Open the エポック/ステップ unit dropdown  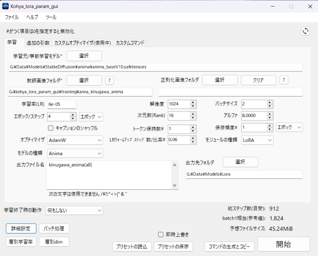(91, 117)
